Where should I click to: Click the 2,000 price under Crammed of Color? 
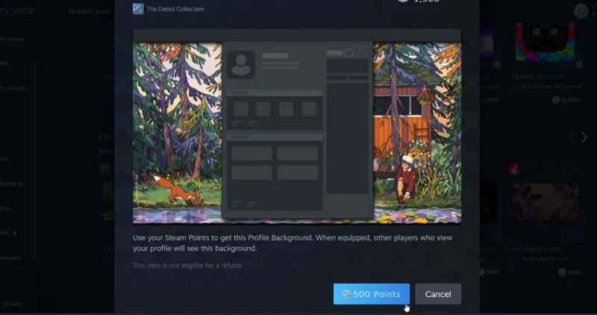pyautogui.click(x=566, y=100)
